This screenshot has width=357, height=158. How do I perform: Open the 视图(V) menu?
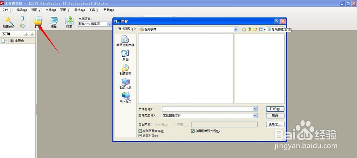point(36,10)
